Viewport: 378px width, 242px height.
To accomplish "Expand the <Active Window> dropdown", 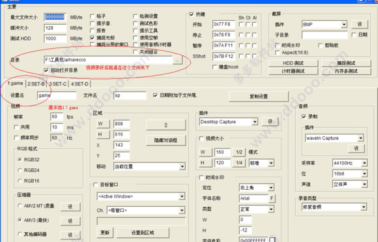I will [x=182, y=196].
